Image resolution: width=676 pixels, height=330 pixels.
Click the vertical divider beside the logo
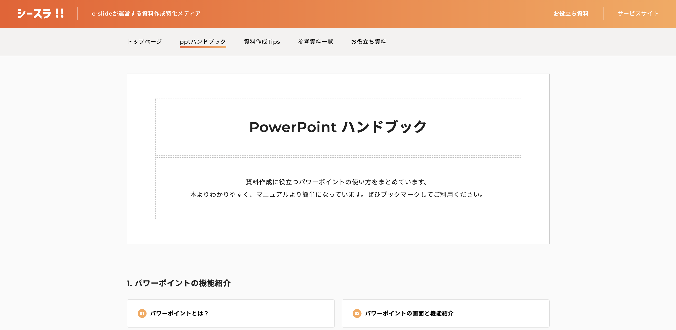[x=78, y=14]
